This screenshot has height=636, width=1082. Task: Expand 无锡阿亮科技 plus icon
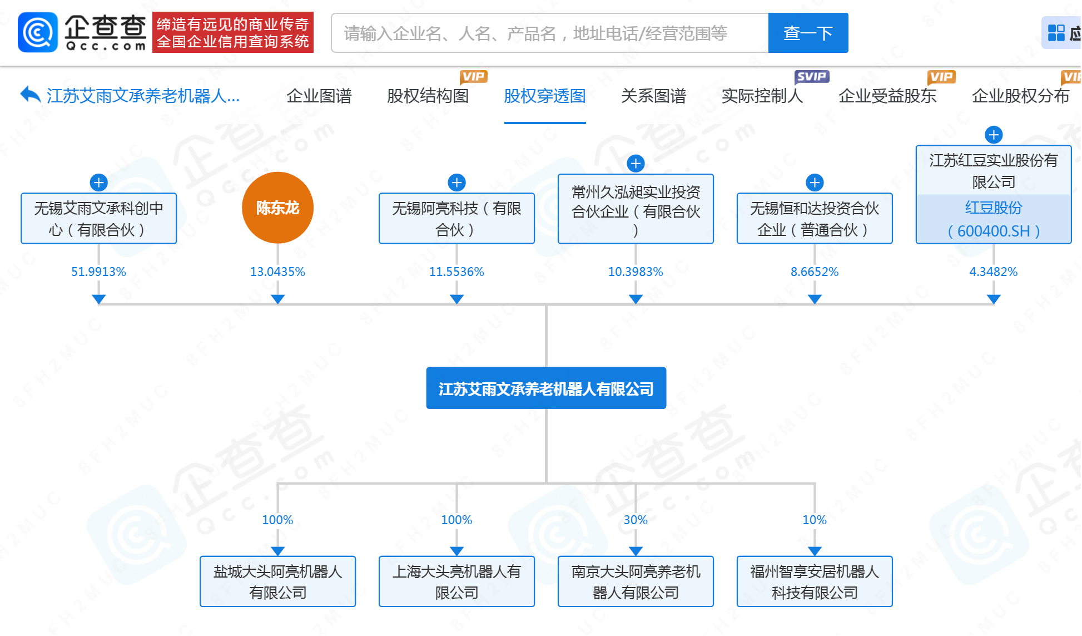tap(456, 183)
